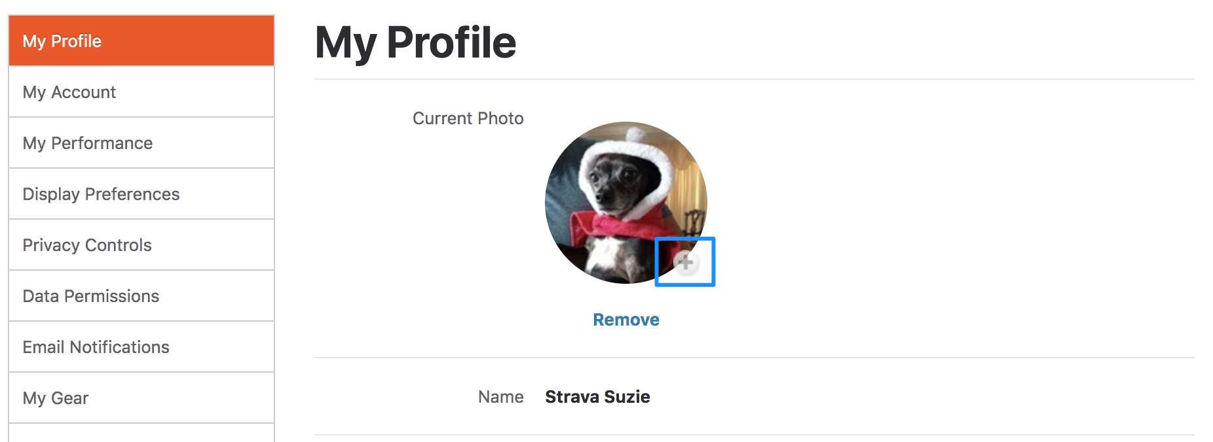The height and width of the screenshot is (442, 1213).
Task: Click the divider line below the heading
Action: pos(754,79)
